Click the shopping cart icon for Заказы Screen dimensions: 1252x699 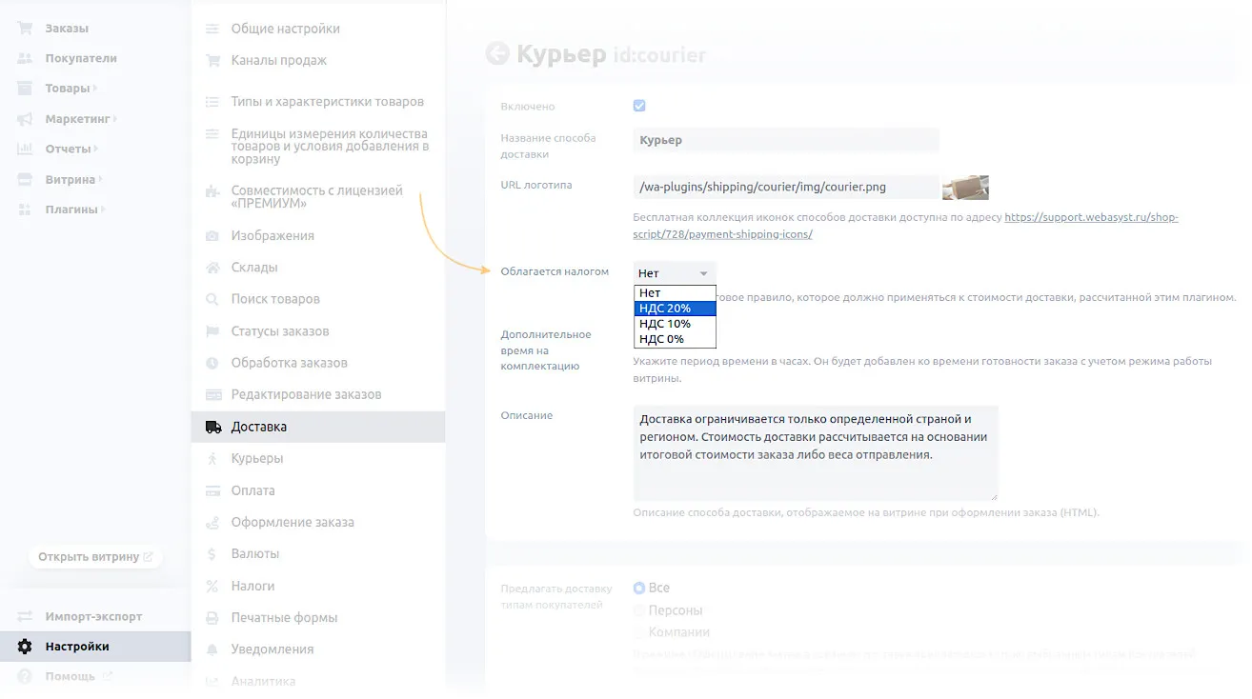pos(26,29)
